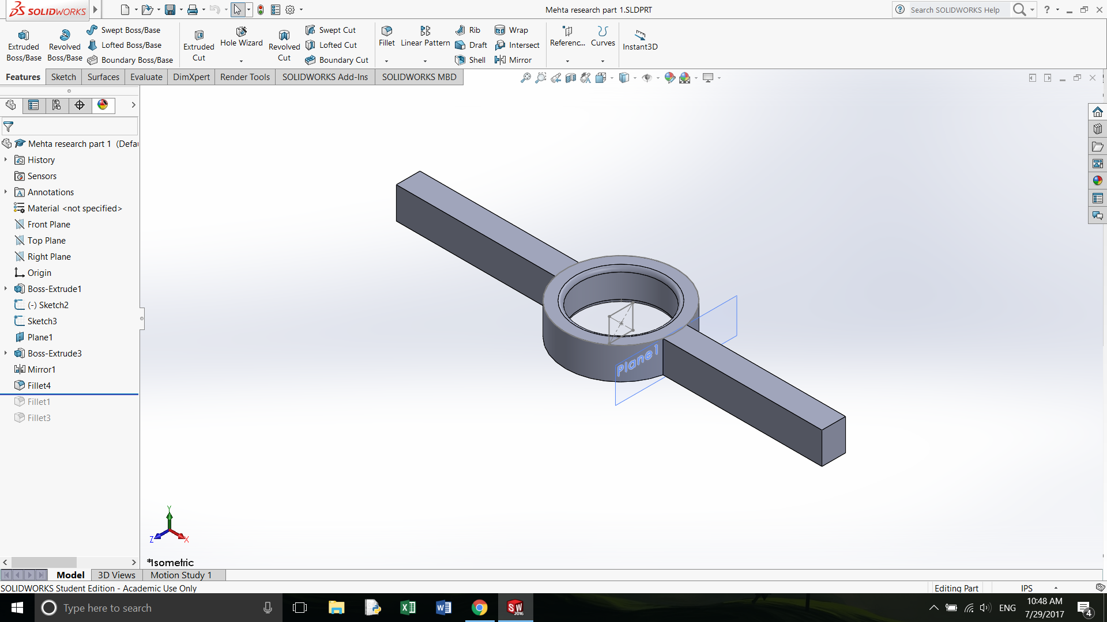Click the Fillet tool icon

point(386,31)
